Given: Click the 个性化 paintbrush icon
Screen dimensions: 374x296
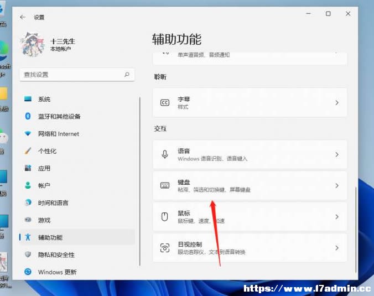Looking at the screenshot, I should pos(28,150).
